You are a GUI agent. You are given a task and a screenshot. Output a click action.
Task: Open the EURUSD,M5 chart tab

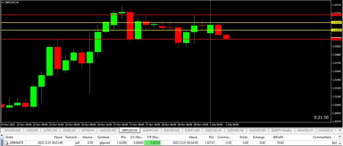pos(171,130)
